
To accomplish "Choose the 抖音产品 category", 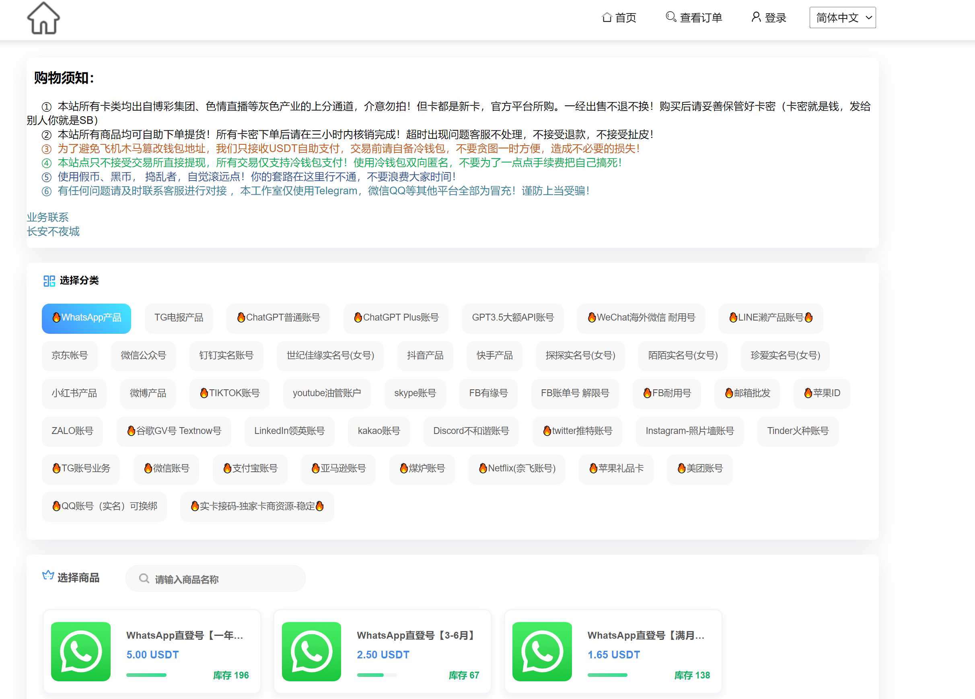I will [x=425, y=356].
